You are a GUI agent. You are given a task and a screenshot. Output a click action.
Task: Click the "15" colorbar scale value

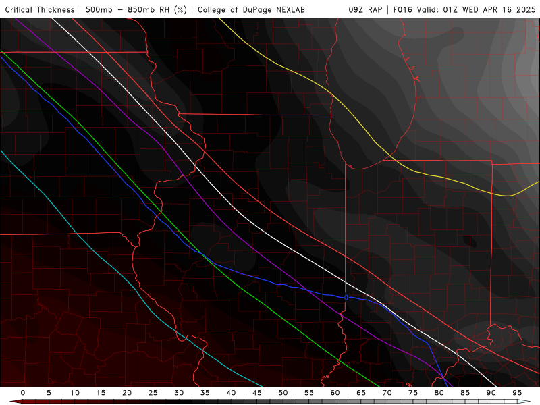click(x=101, y=393)
